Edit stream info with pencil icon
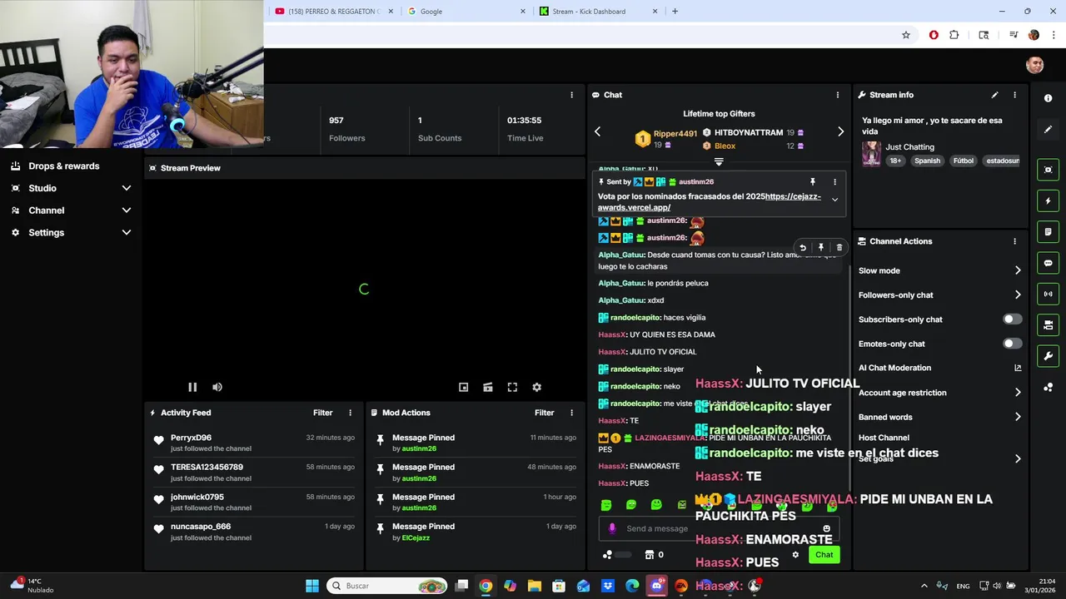The height and width of the screenshot is (599, 1066). 994,95
